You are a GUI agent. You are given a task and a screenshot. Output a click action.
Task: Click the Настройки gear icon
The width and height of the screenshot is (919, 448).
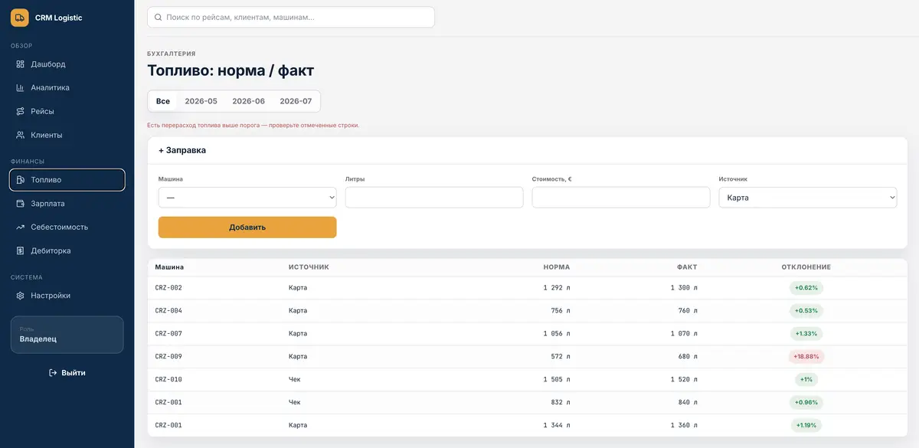point(21,296)
